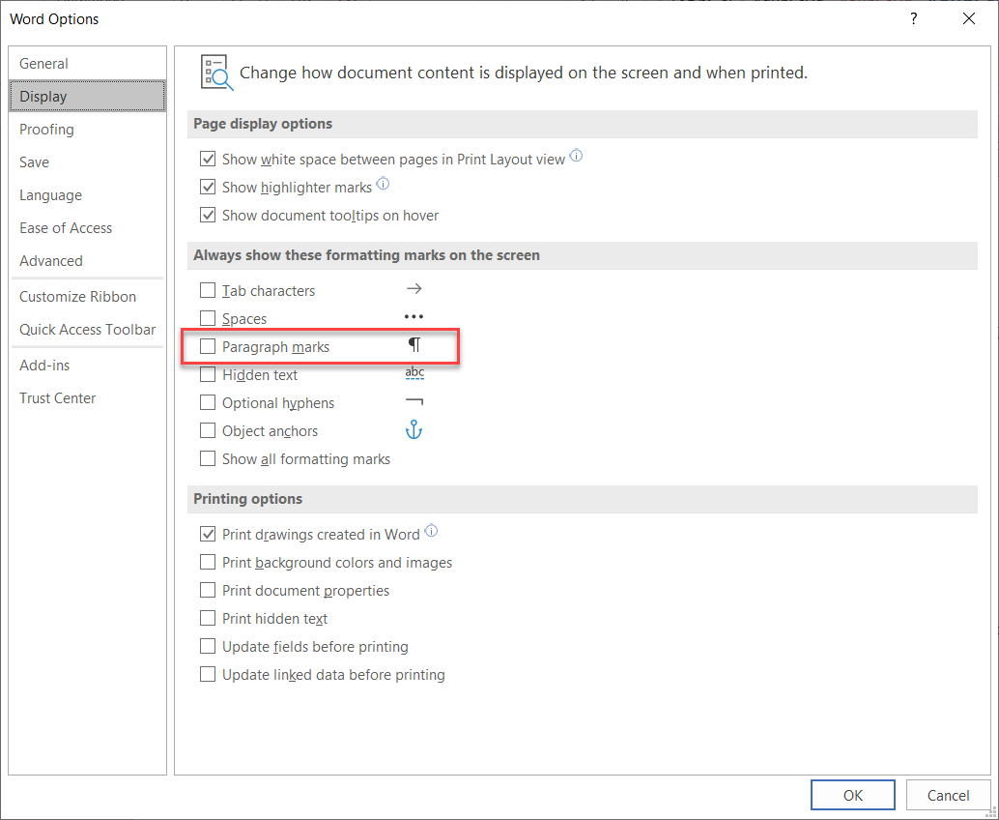This screenshot has height=820, width=999.
Task: Enable Print background colors and images
Action: click(x=208, y=563)
